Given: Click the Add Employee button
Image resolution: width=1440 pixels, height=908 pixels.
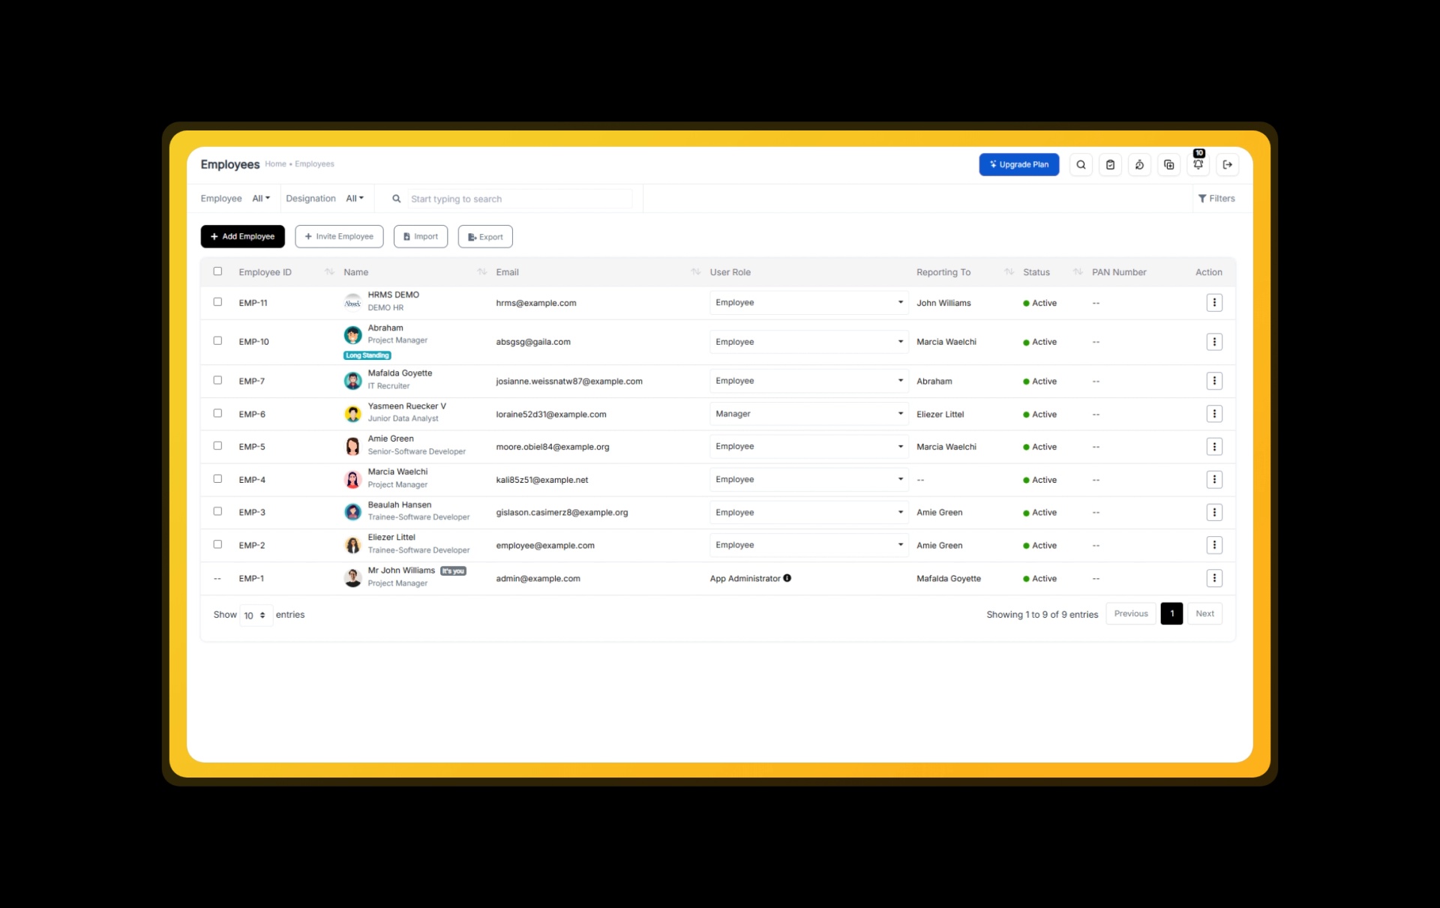Looking at the screenshot, I should [x=242, y=236].
